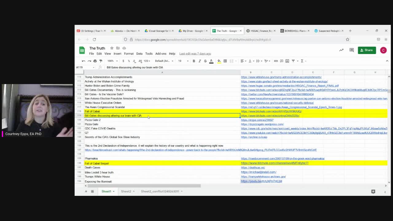Activate the paint format roller tool
Viewport: 393px width, 221px height.
pyautogui.click(x=101, y=61)
